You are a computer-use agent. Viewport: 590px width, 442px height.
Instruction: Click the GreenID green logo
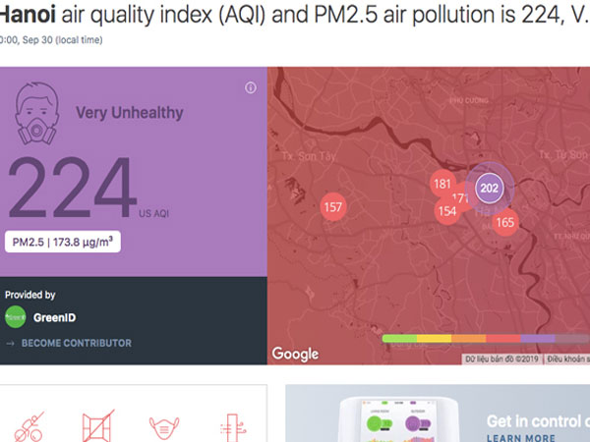(x=15, y=317)
